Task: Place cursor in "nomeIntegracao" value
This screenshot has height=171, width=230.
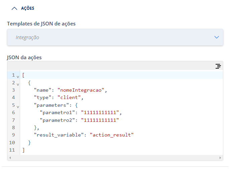Action: tap(81, 90)
